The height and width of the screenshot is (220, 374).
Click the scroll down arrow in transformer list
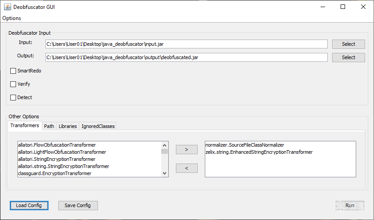(x=164, y=173)
